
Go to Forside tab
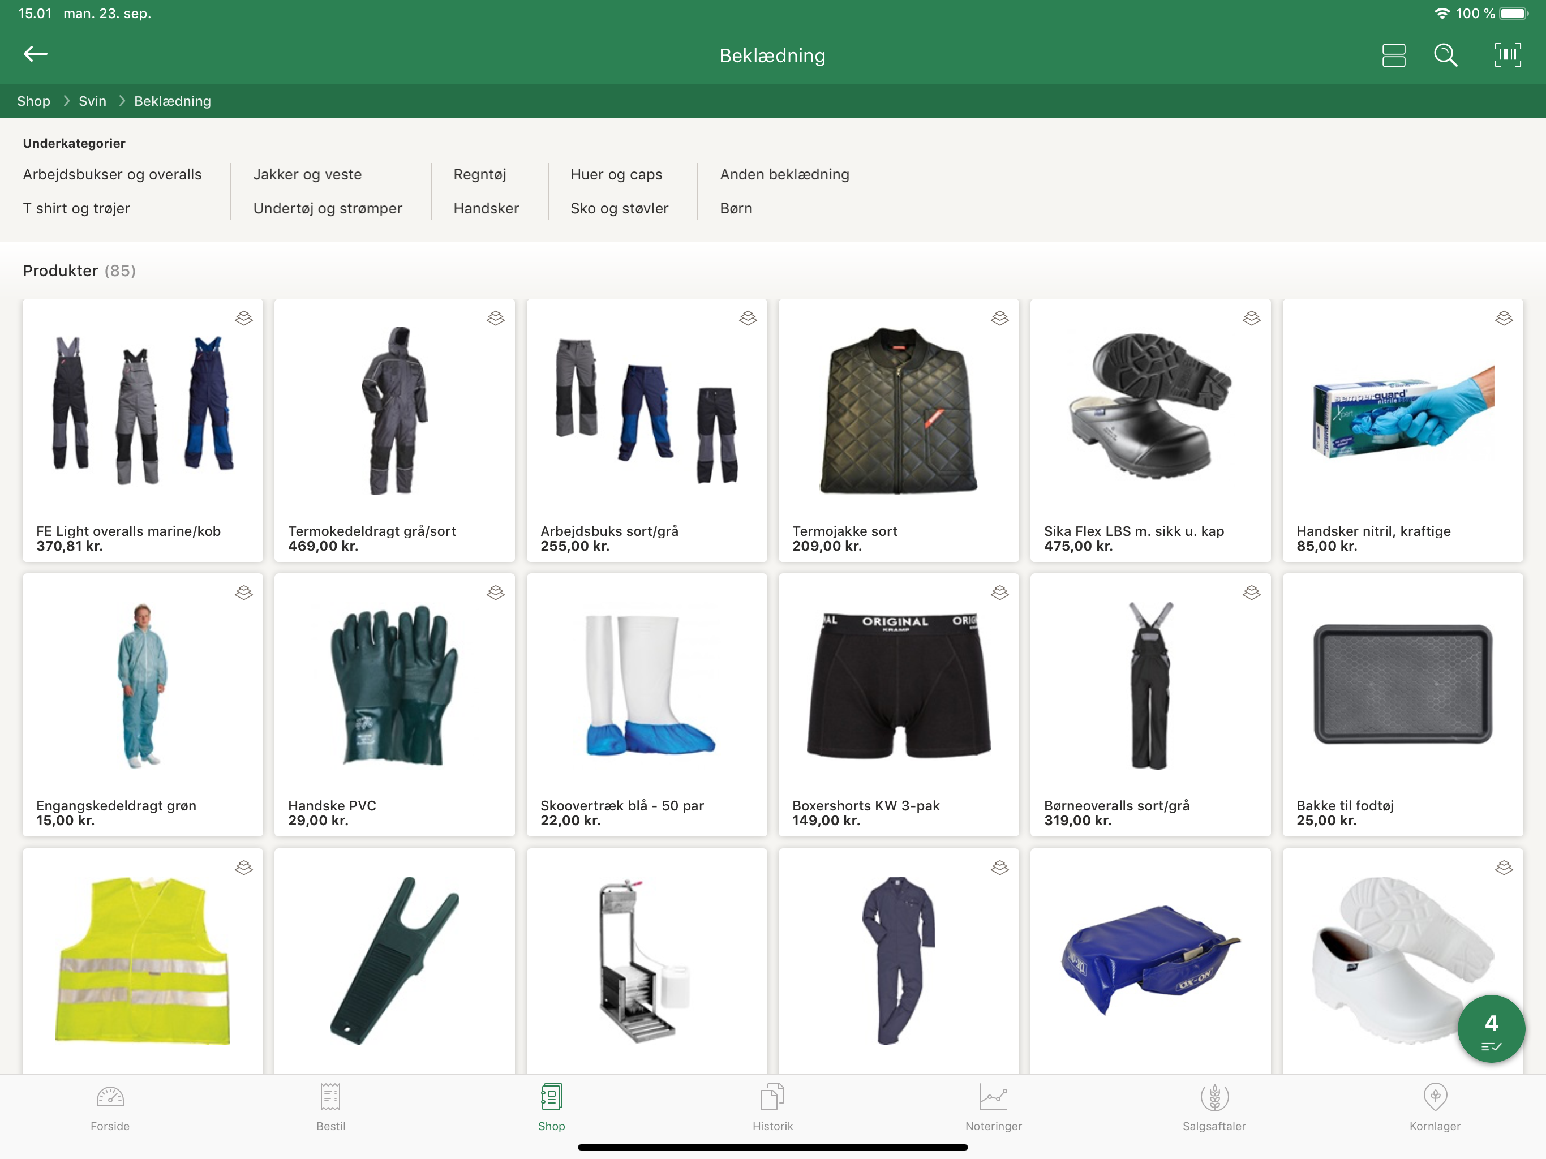pos(110,1108)
